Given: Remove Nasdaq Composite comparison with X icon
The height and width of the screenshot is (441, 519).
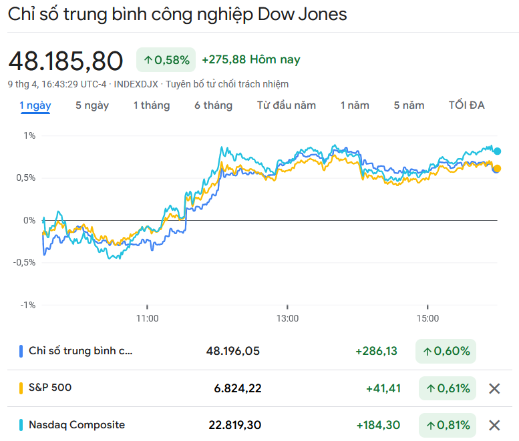Looking at the screenshot, I should coord(494,425).
